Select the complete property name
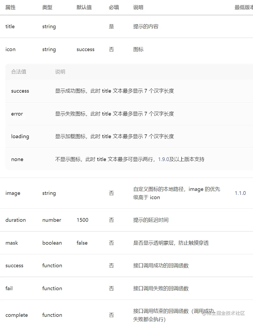Viewport: 253px width, 324px height. click(16, 315)
